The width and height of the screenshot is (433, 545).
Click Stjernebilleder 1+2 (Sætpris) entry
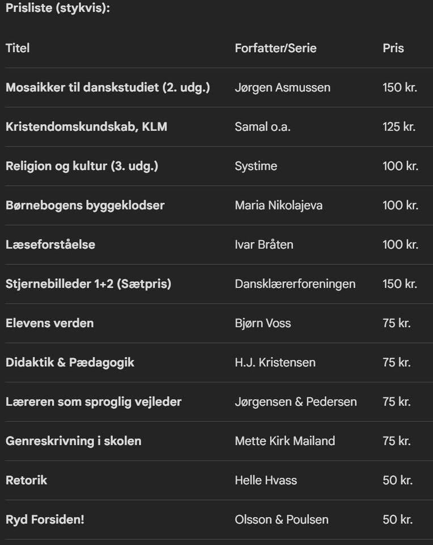point(88,284)
